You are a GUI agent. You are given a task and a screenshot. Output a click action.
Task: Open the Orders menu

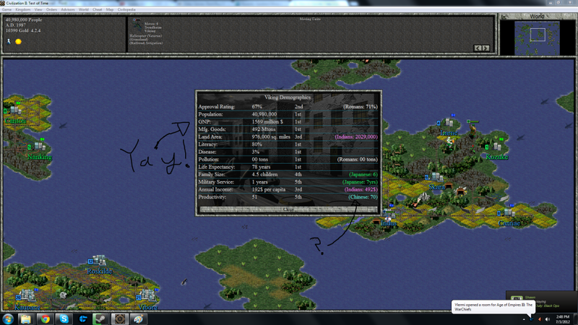pos(51,9)
